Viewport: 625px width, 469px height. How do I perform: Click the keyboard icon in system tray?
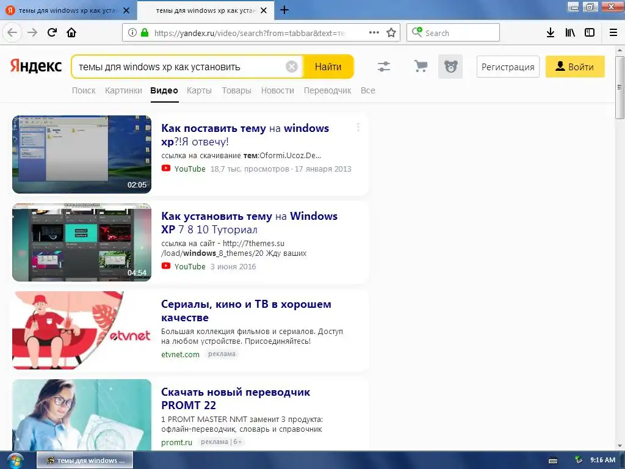[553, 460]
